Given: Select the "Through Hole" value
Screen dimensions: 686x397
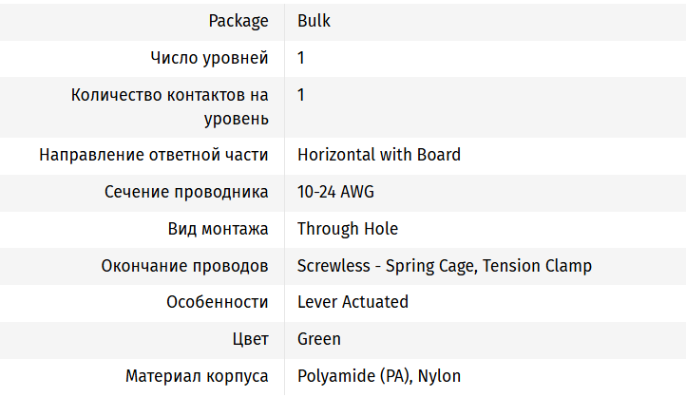Looking at the screenshot, I should click(x=348, y=229).
